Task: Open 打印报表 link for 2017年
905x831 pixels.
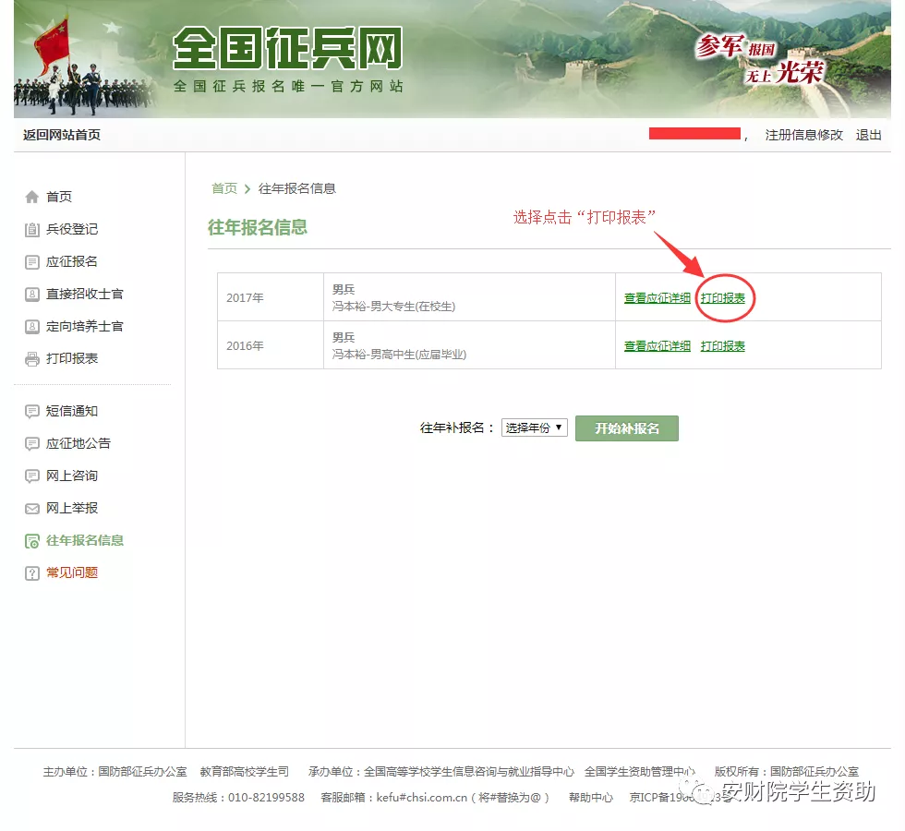Action: (x=722, y=298)
